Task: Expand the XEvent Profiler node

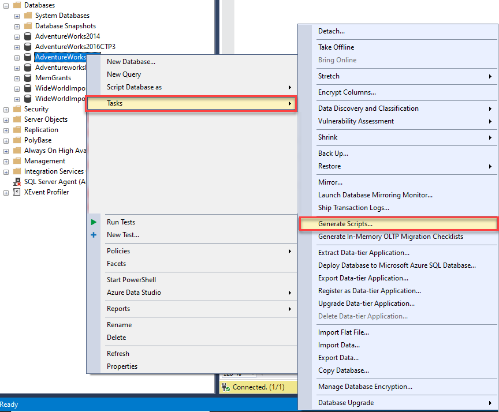Action: click(6, 193)
